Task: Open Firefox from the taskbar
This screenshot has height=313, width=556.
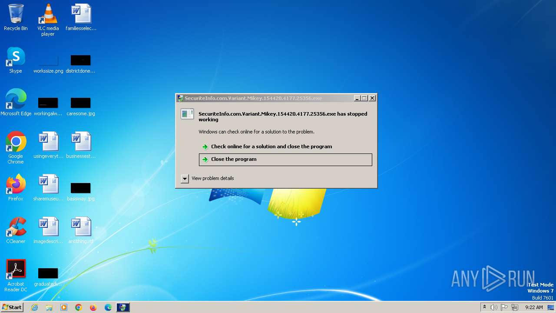Action: tap(93, 307)
